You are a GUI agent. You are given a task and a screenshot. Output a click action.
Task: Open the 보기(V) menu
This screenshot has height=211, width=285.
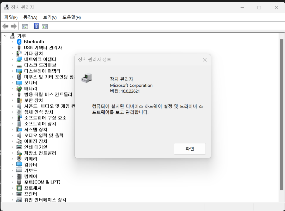(x=50, y=17)
